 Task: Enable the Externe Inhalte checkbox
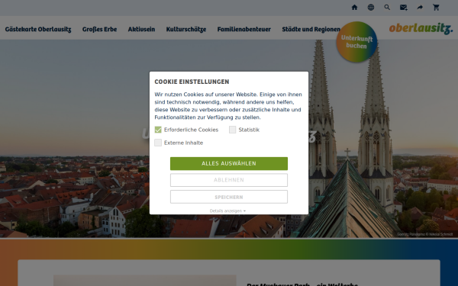tap(158, 143)
